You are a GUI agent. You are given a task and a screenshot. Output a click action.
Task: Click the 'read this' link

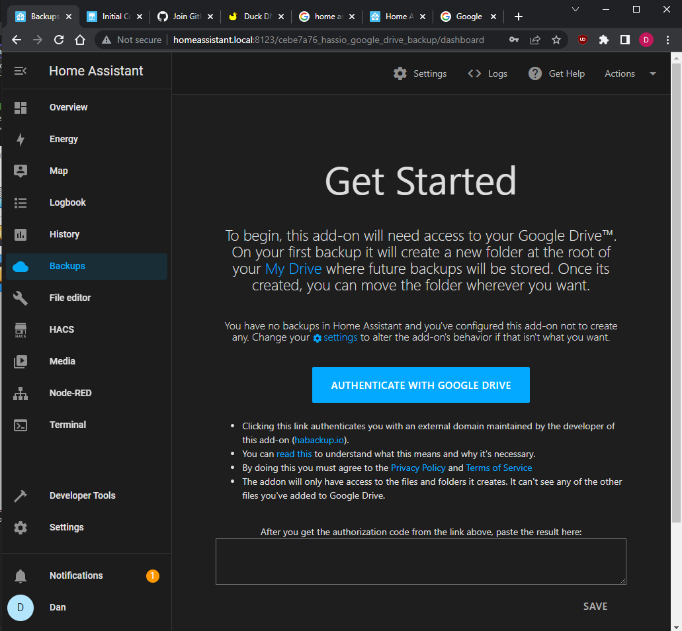coord(294,454)
